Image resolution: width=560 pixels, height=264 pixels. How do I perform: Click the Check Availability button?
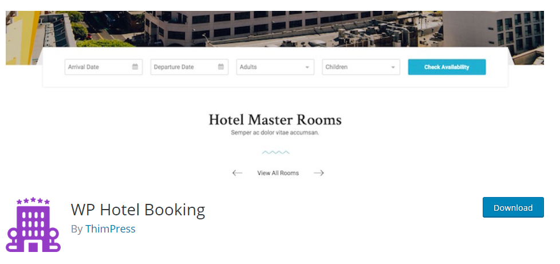click(x=447, y=67)
